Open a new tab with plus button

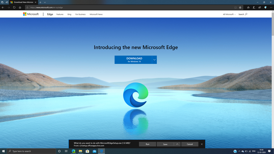[x=40, y=2]
